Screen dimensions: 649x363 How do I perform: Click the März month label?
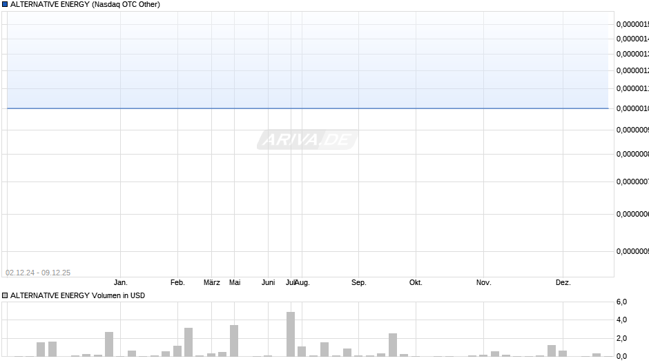pyautogui.click(x=212, y=283)
